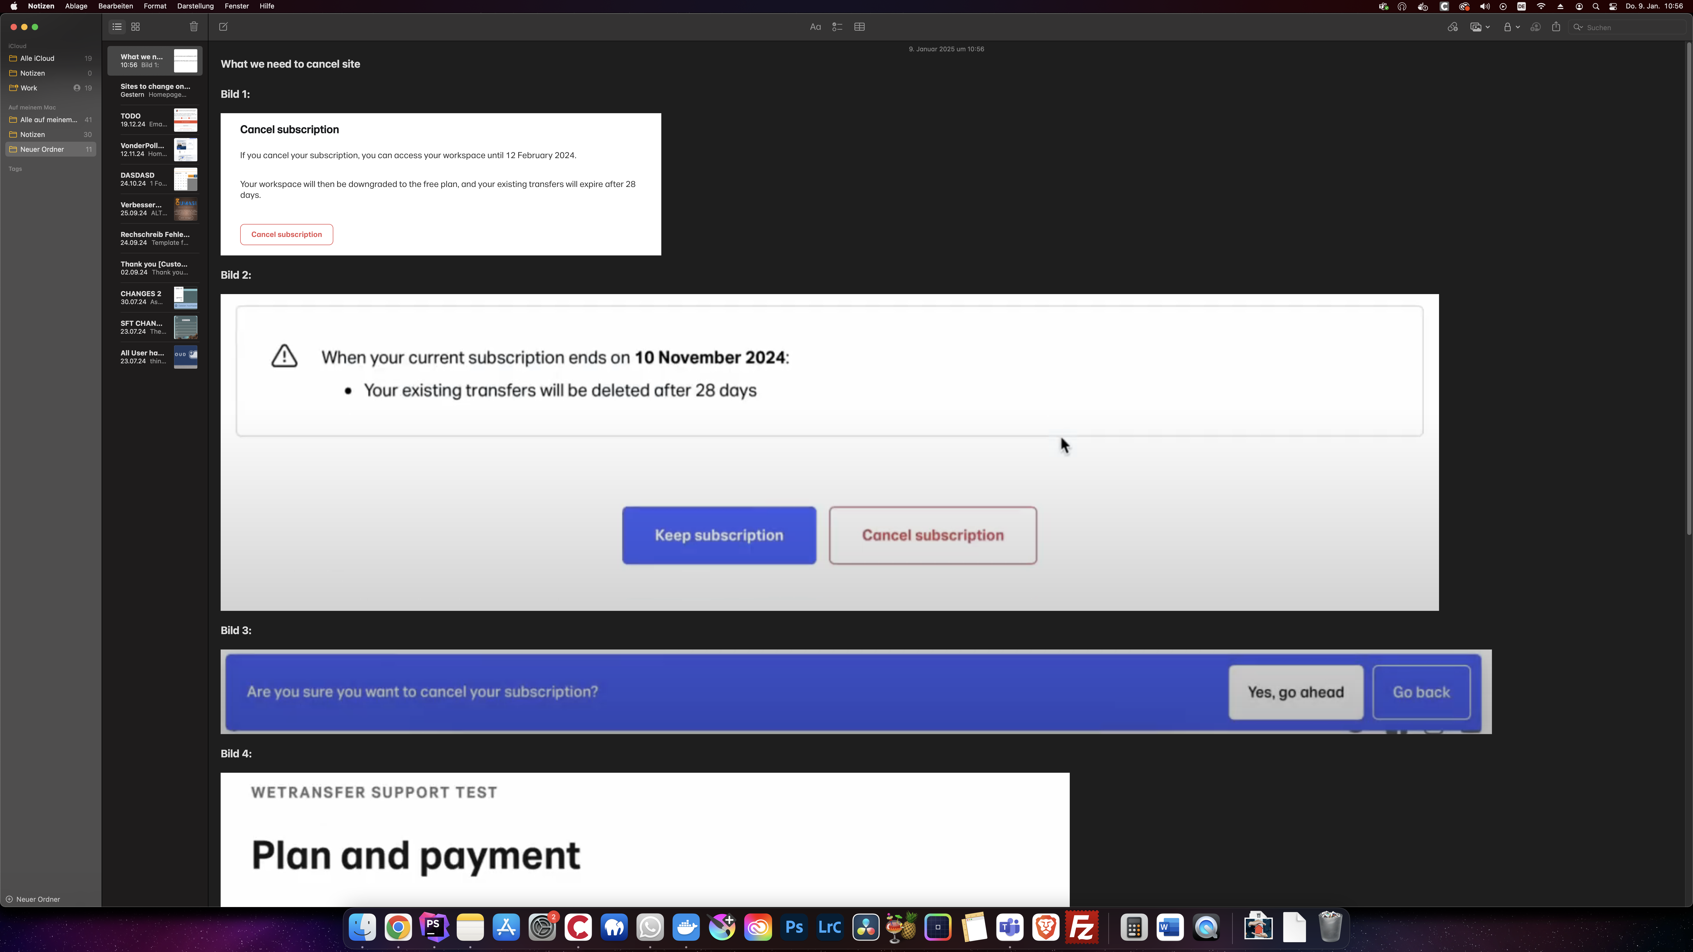Open Finder from the dock
This screenshot has height=952, width=1693.
click(x=363, y=928)
